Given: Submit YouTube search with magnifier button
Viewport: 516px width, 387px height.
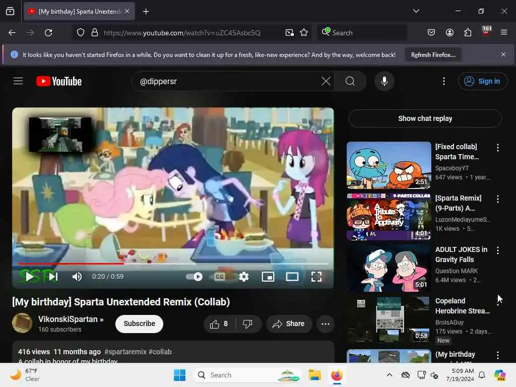Looking at the screenshot, I should pyautogui.click(x=350, y=81).
